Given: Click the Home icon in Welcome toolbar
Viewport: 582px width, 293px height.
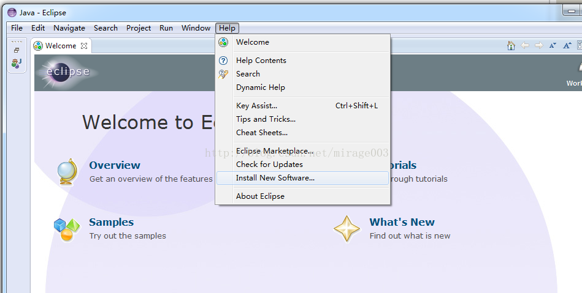Looking at the screenshot, I should (x=511, y=45).
